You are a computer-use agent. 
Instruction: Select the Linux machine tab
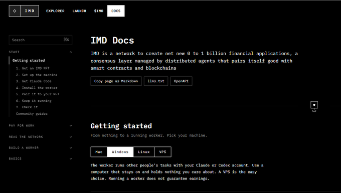(144, 152)
